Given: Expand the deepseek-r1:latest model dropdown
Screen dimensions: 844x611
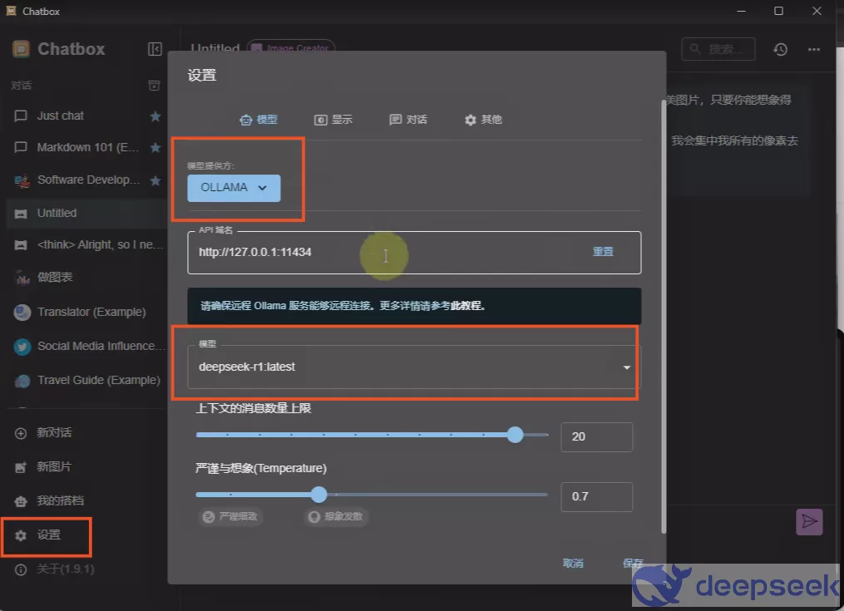Looking at the screenshot, I should coord(414,367).
